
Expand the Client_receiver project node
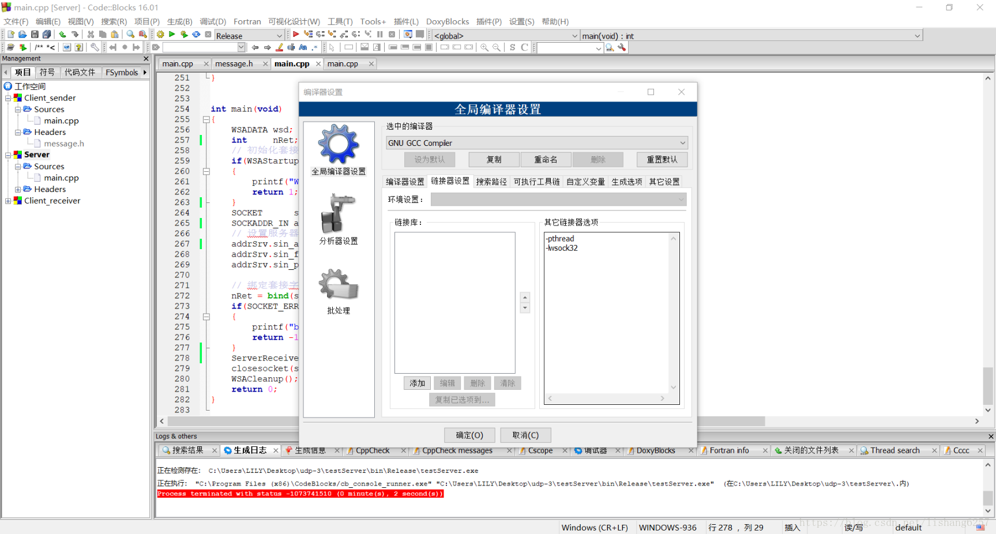(x=8, y=201)
